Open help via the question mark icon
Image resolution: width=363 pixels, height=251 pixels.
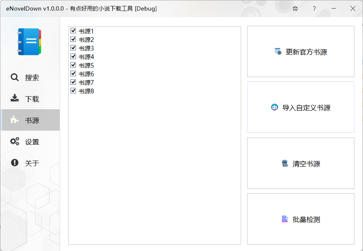point(314,9)
